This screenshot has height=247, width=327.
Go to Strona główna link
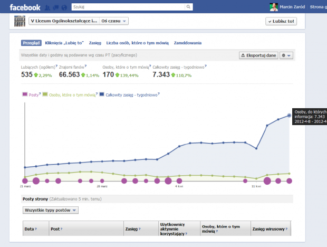(x=318, y=7)
